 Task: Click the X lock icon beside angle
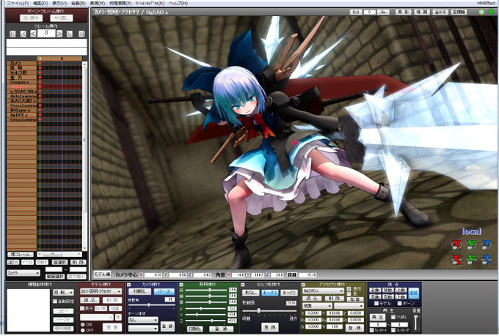click(229, 275)
